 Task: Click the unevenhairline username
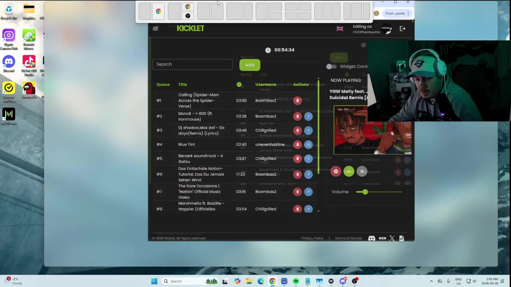(270, 145)
